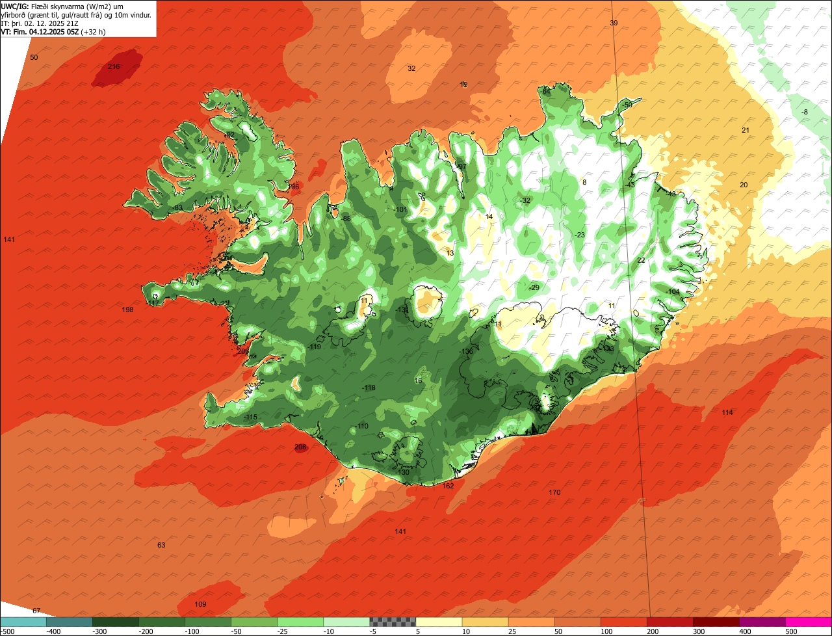The image size is (832, 636).
Task: Click the map value '-32'
Action: pos(525,200)
